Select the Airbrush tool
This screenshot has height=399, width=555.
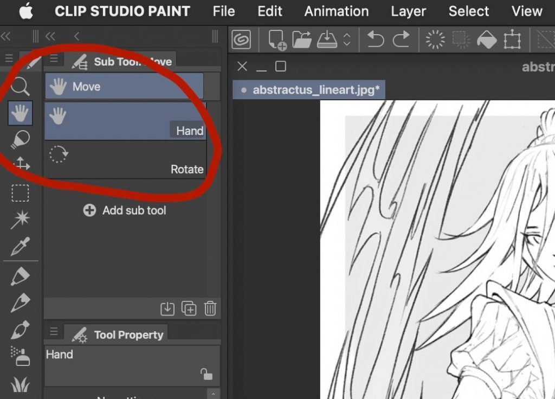(x=20, y=355)
